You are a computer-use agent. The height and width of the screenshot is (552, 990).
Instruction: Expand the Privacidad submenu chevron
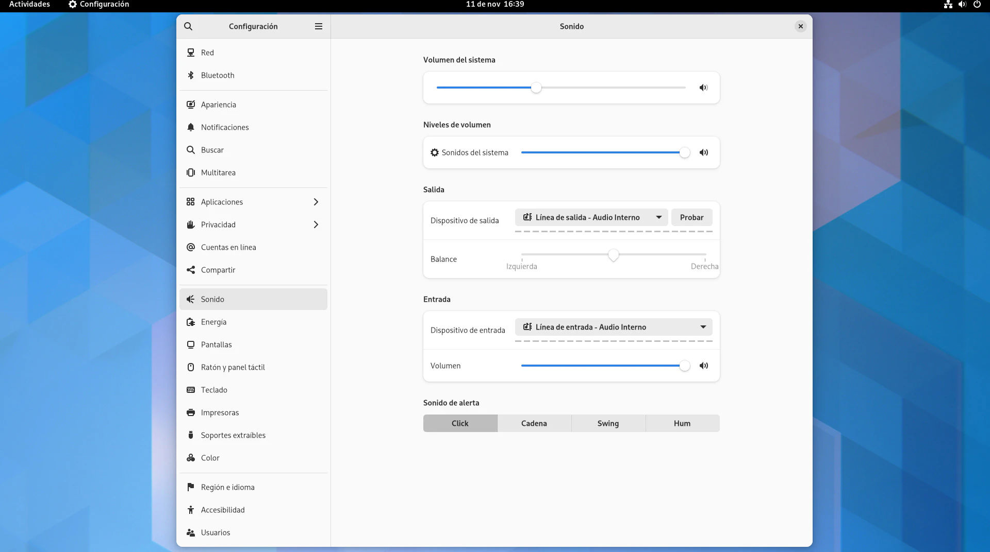point(316,225)
